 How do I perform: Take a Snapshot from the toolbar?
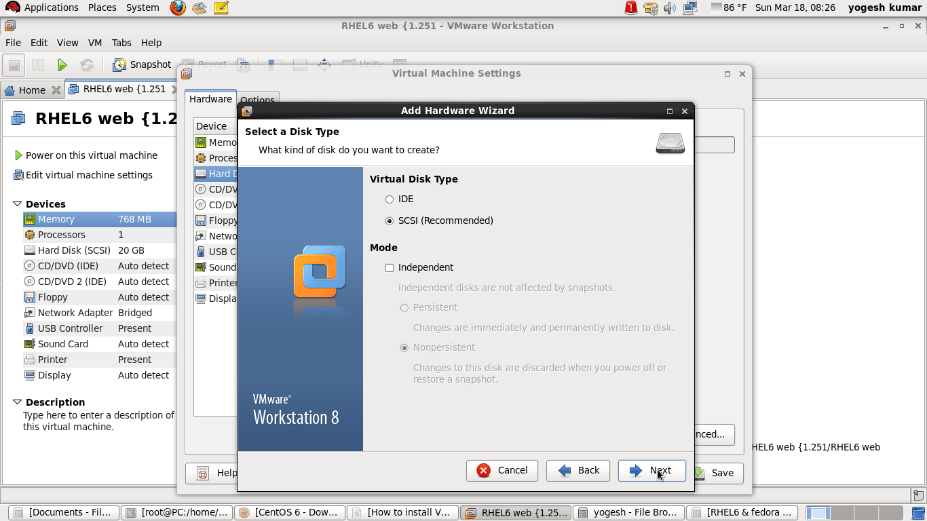click(142, 64)
